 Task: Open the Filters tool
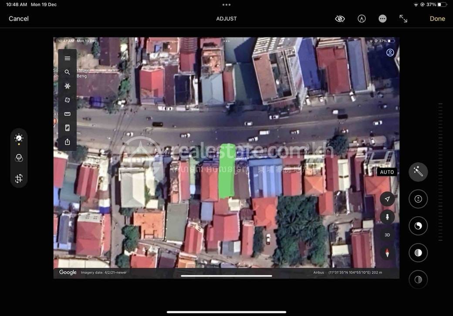(x=19, y=158)
